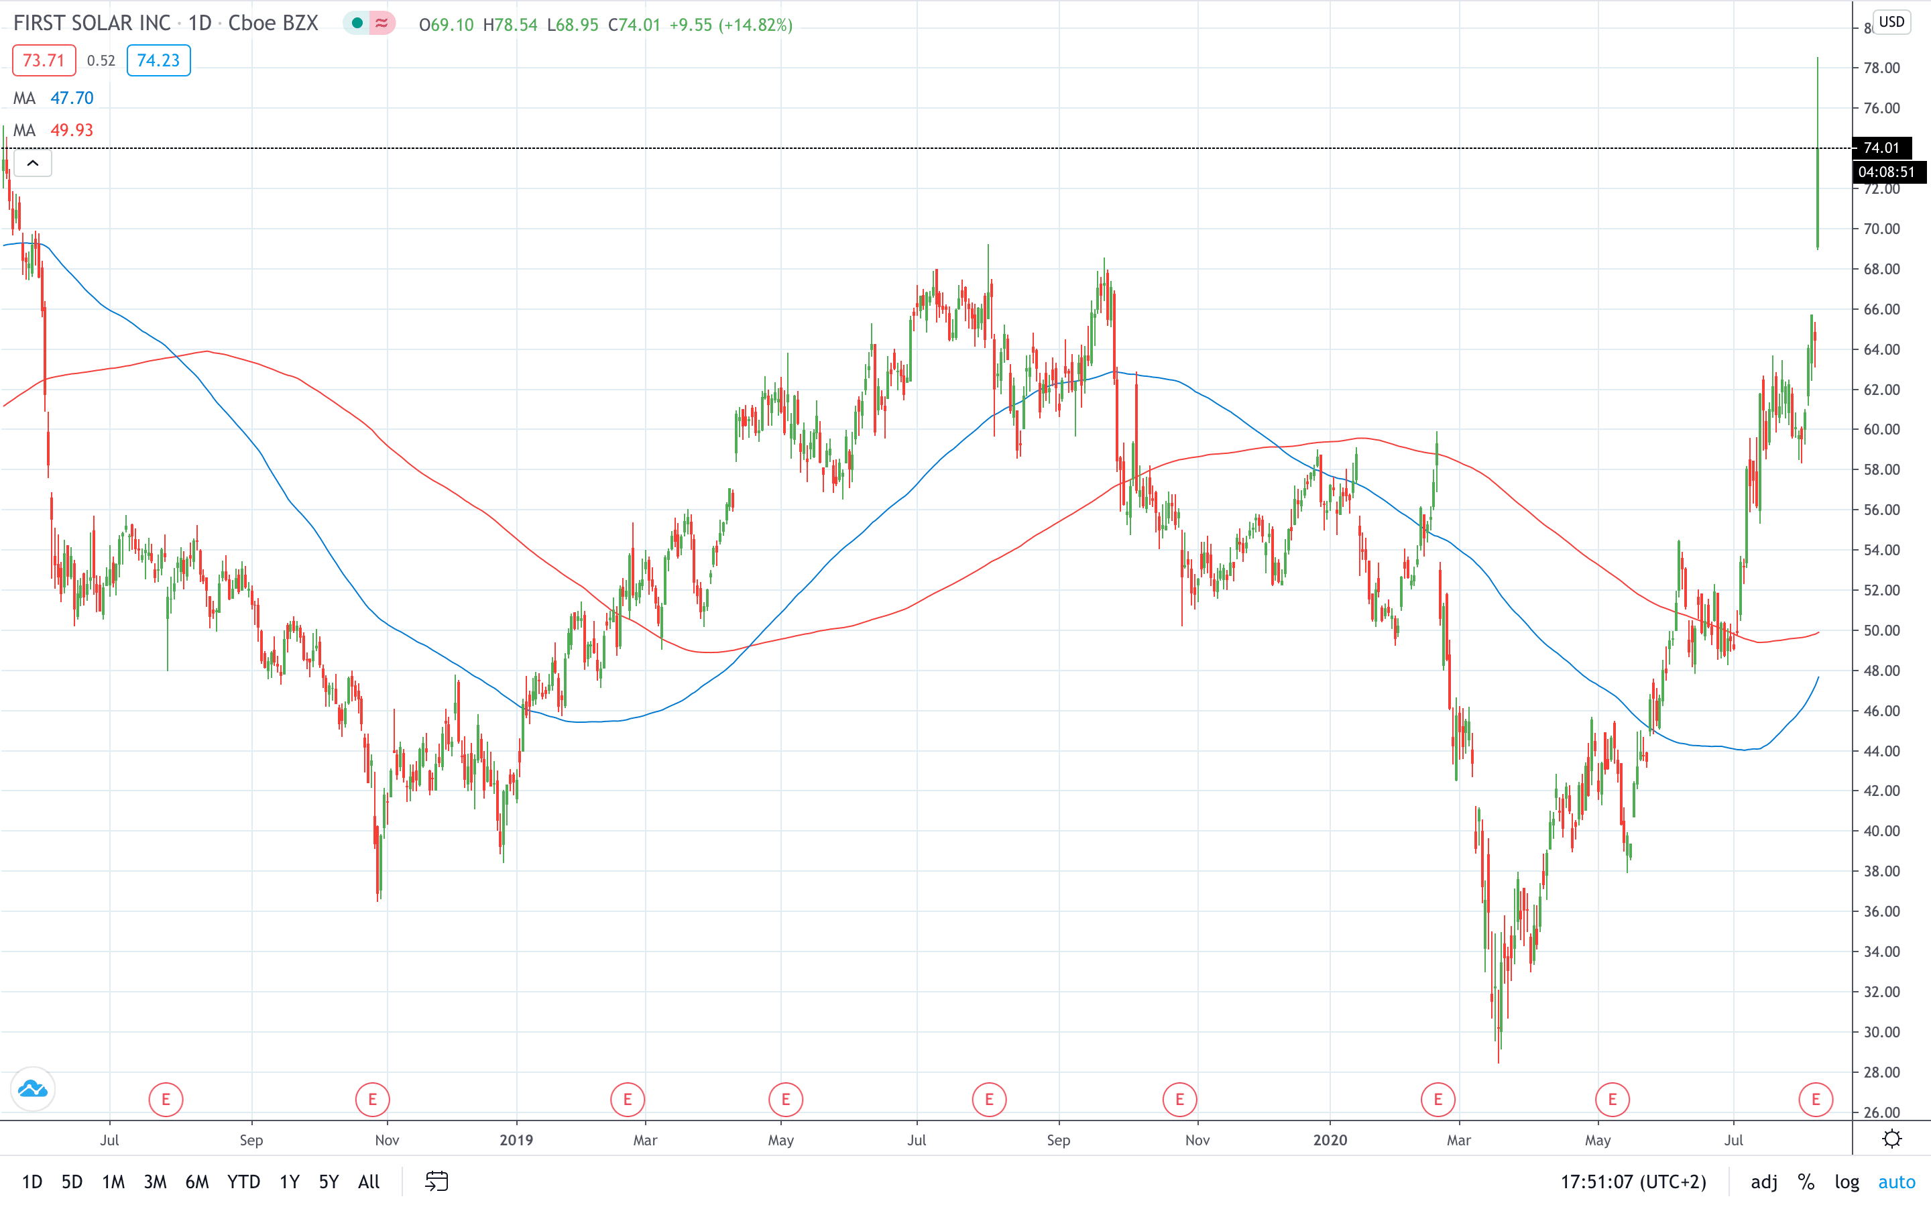Click earnings marker near Jul 2018

point(166,1099)
